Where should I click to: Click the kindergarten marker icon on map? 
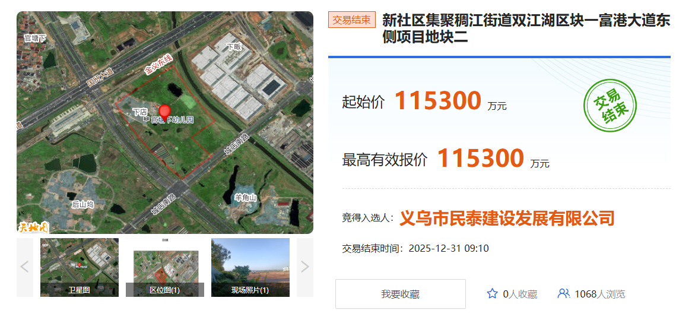point(146,120)
